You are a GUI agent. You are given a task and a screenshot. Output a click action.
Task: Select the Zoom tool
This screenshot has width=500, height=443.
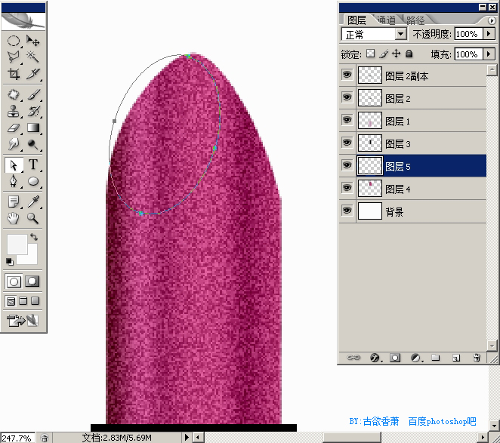33,218
